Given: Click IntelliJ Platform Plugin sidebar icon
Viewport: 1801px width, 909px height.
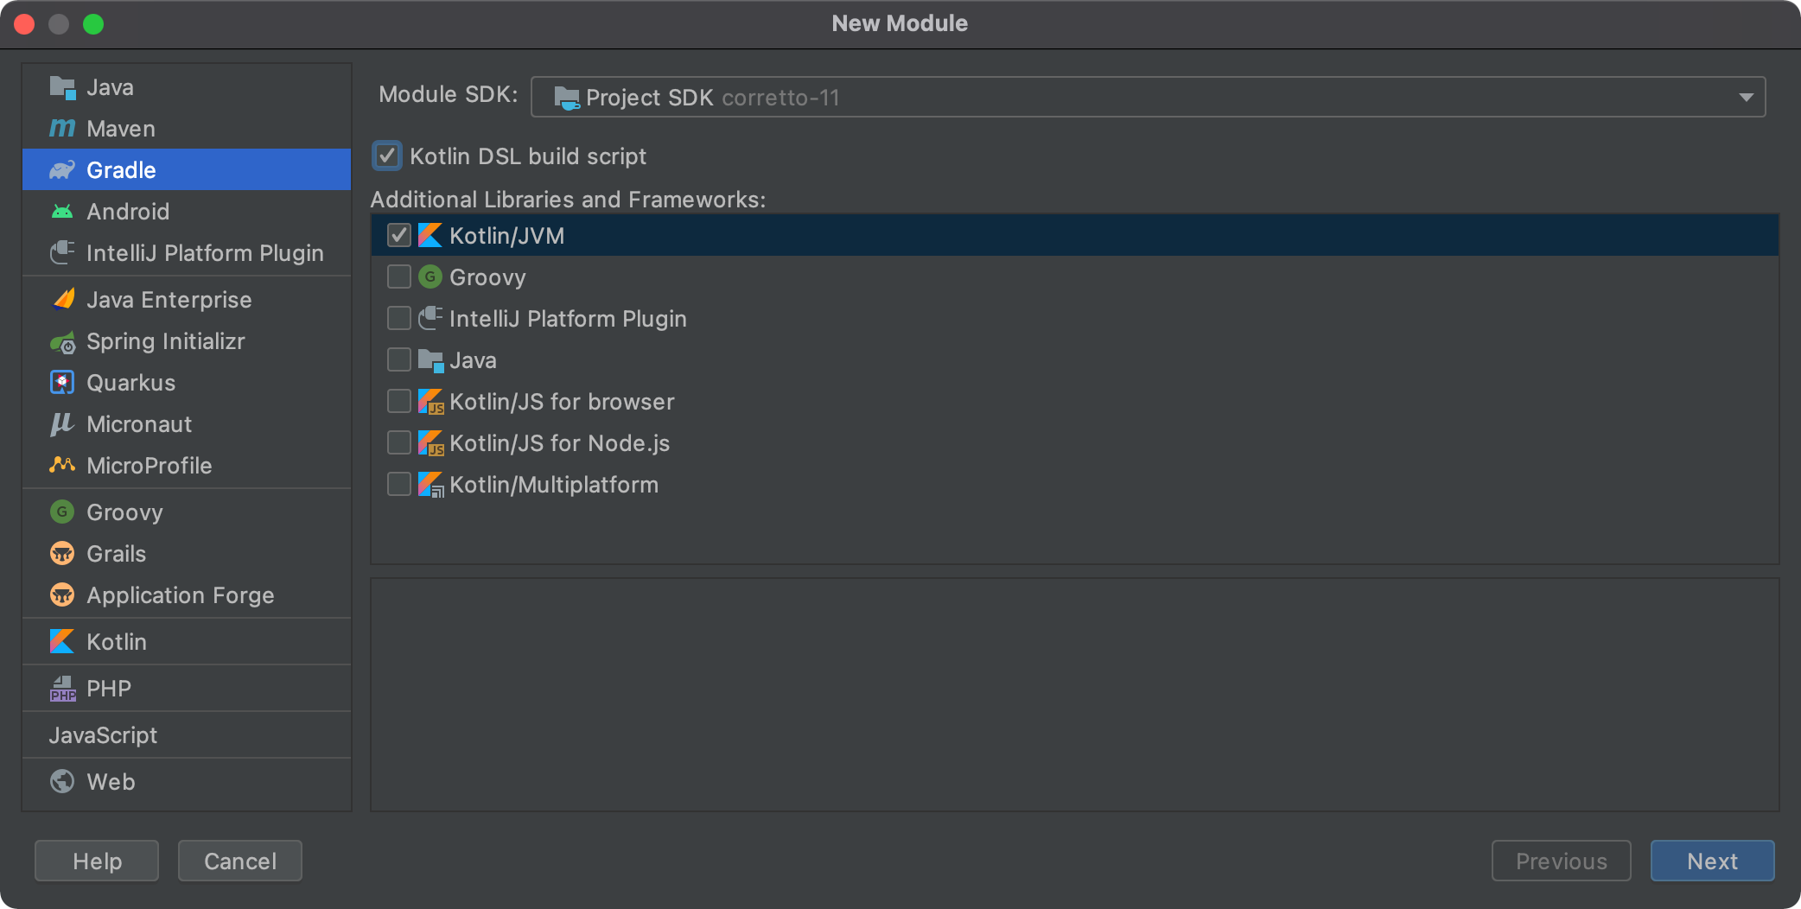Looking at the screenshot, I should point(62,253).
